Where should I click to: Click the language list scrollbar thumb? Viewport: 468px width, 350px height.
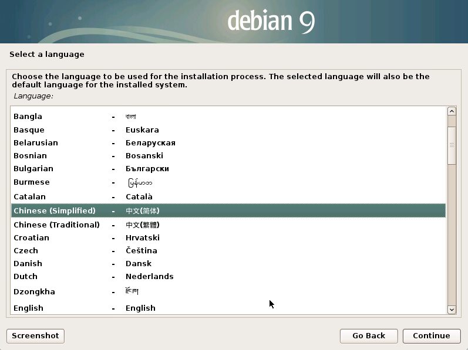coord(452,145)
